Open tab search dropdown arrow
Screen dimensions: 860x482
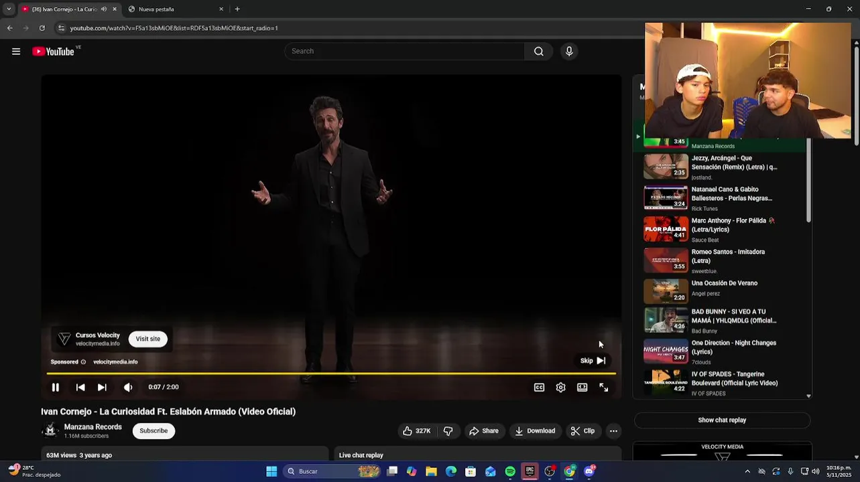9,9
